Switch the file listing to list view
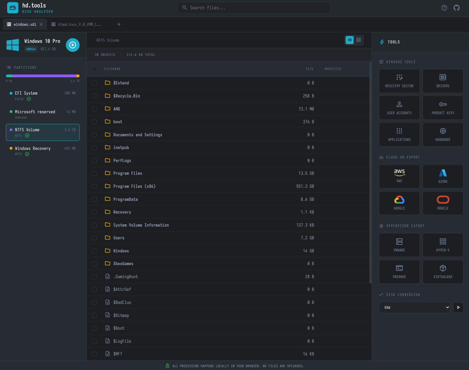 click(x=350, y=40)
